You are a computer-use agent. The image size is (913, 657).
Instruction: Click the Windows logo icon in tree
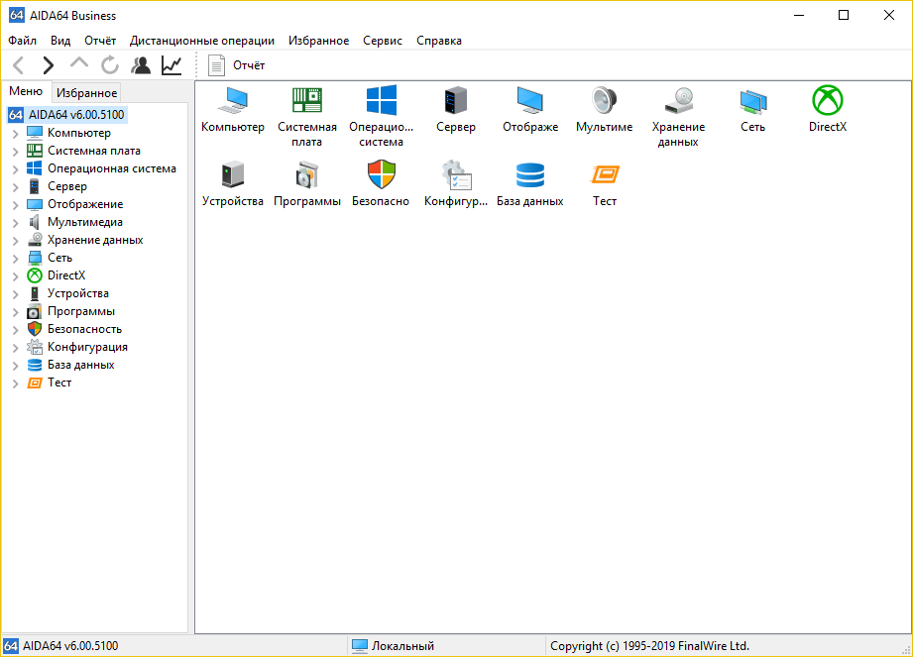(x=35, y=168)
